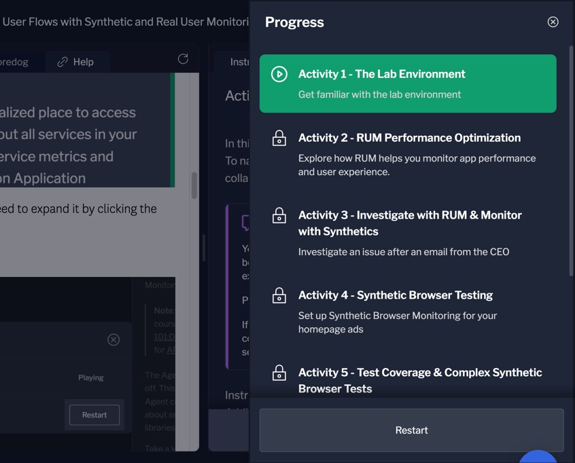
Task: Click lock icon for Activity 3 Investigate with RUM
Action: (x=279, y=215)
